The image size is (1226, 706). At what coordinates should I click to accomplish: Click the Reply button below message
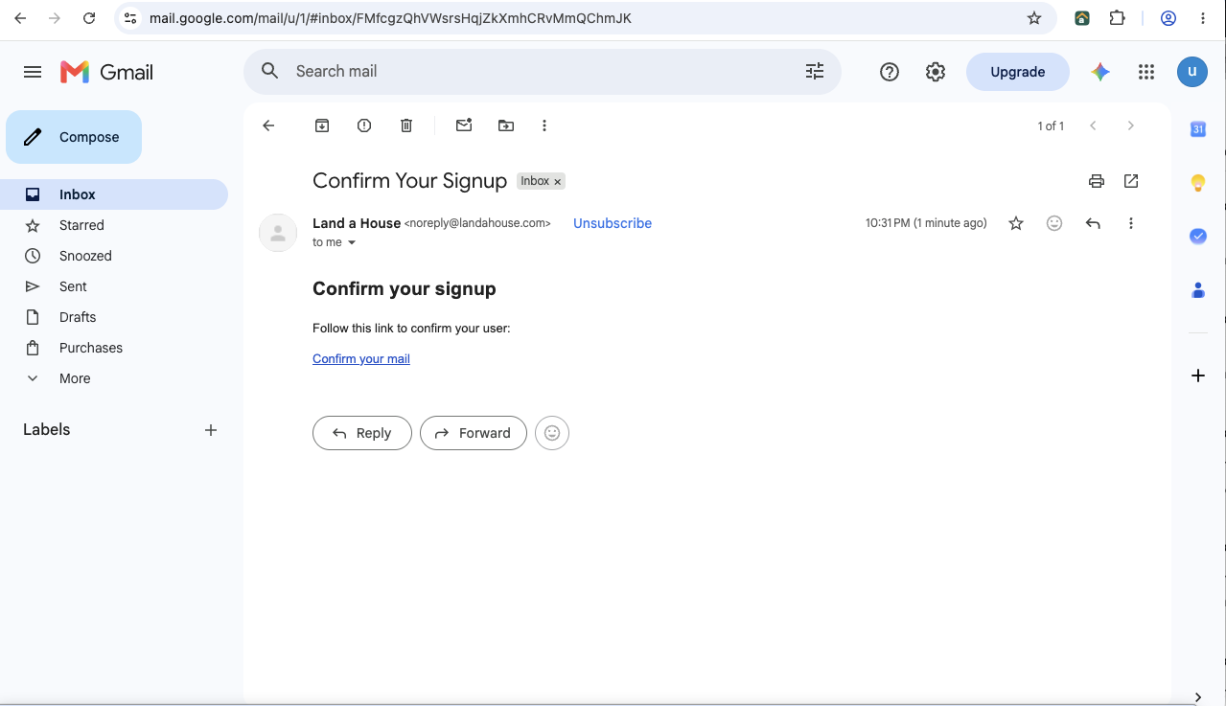click(362, 433)
